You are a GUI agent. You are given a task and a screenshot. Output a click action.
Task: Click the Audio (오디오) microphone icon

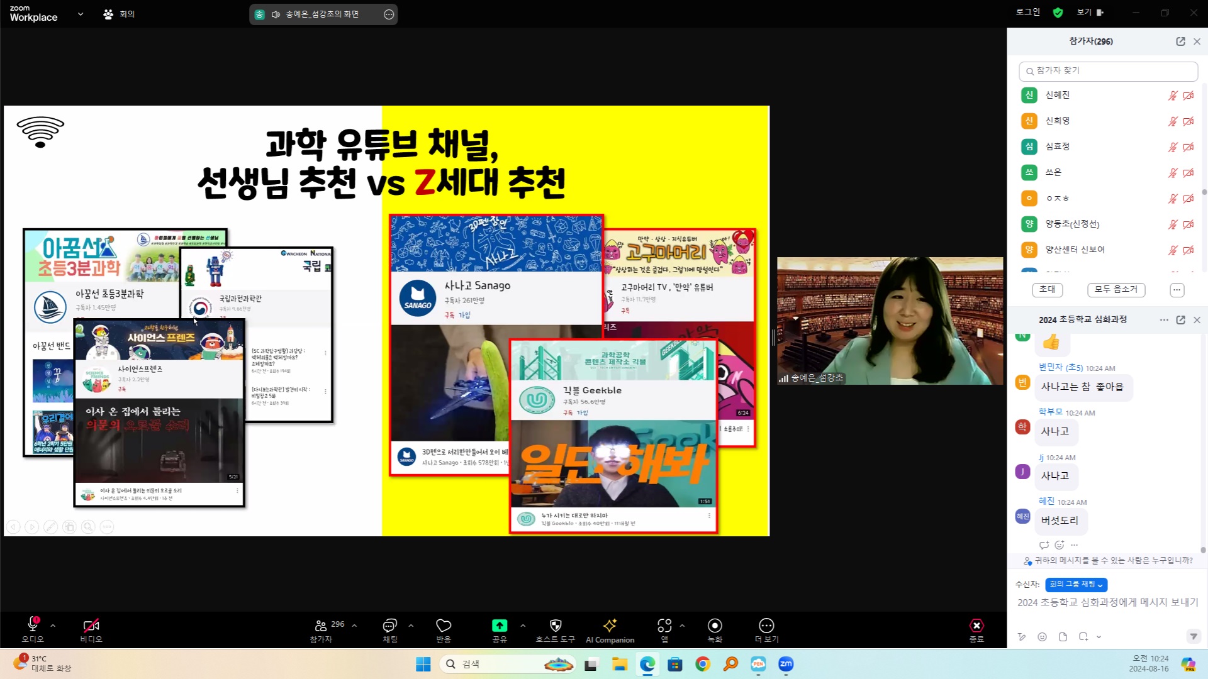[33, 625]
